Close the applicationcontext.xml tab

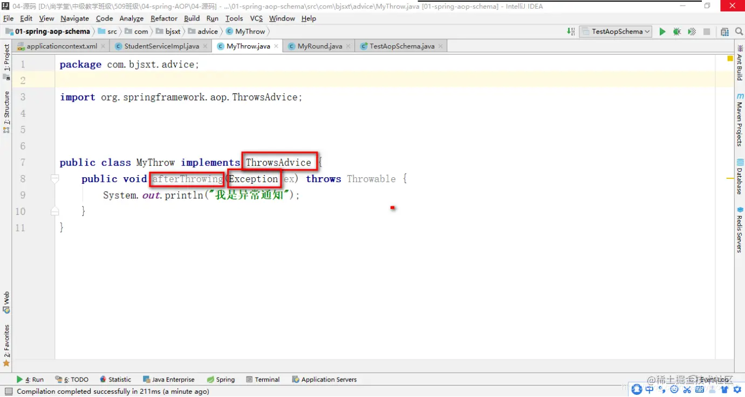pyautogui.click(x=103, y=46)
